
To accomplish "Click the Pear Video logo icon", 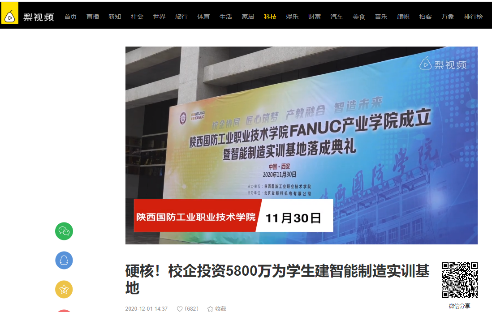I will [9, 17].
